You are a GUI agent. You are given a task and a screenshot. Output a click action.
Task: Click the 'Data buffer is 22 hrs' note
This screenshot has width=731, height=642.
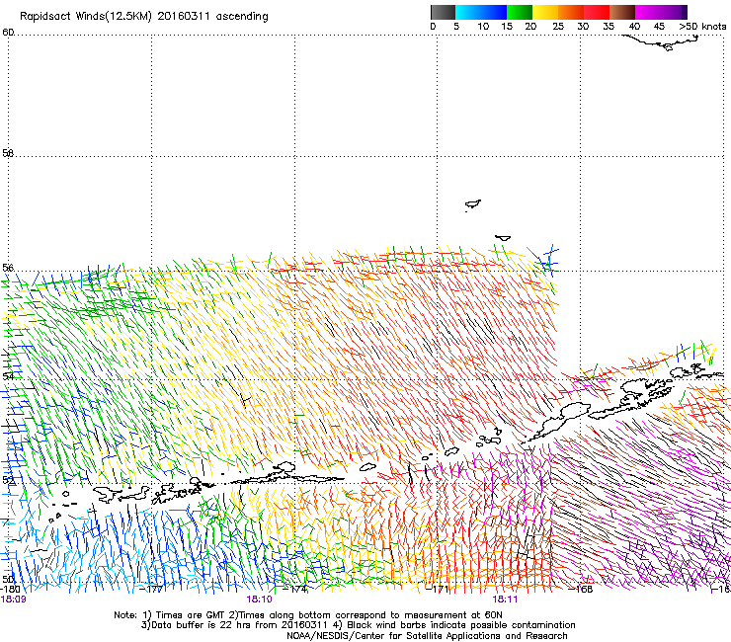pyautogui.click(x=234, y=625)
